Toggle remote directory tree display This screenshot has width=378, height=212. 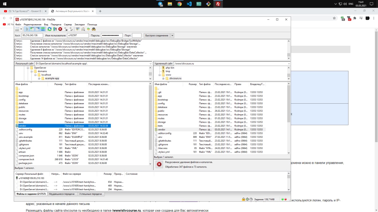[x=38, y=29]
